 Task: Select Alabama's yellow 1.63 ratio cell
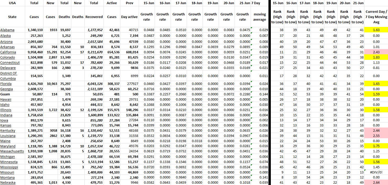[376, 30]
